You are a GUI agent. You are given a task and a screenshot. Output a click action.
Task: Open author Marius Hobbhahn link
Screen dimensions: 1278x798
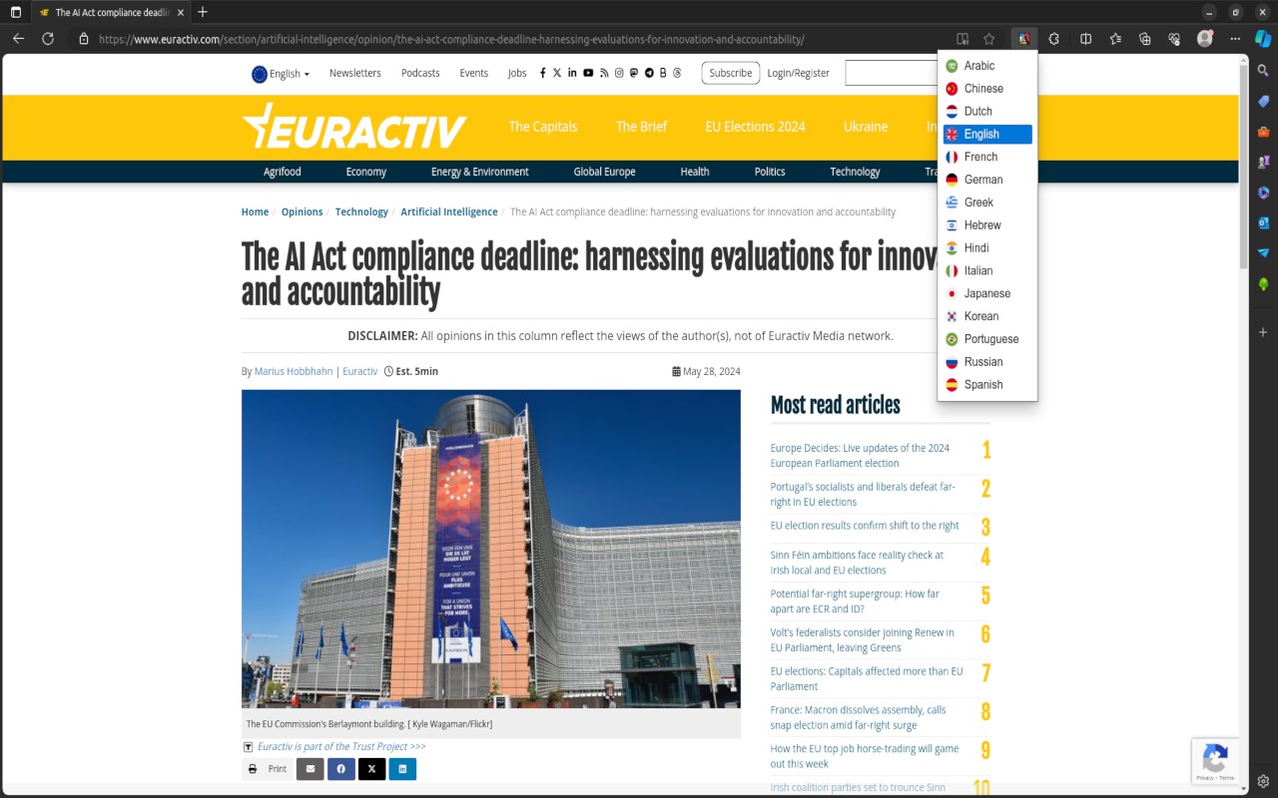(x=294, y=371)
